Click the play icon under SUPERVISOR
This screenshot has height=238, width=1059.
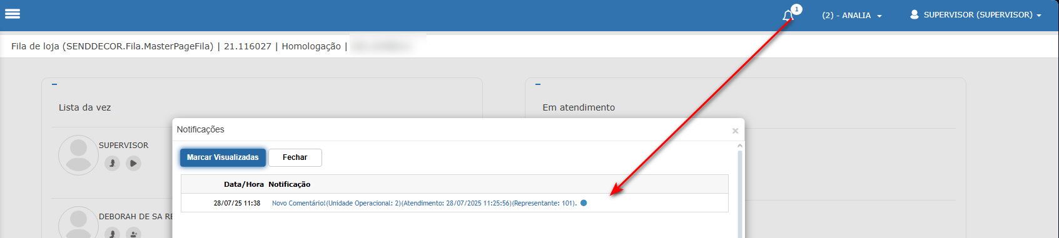133,164
